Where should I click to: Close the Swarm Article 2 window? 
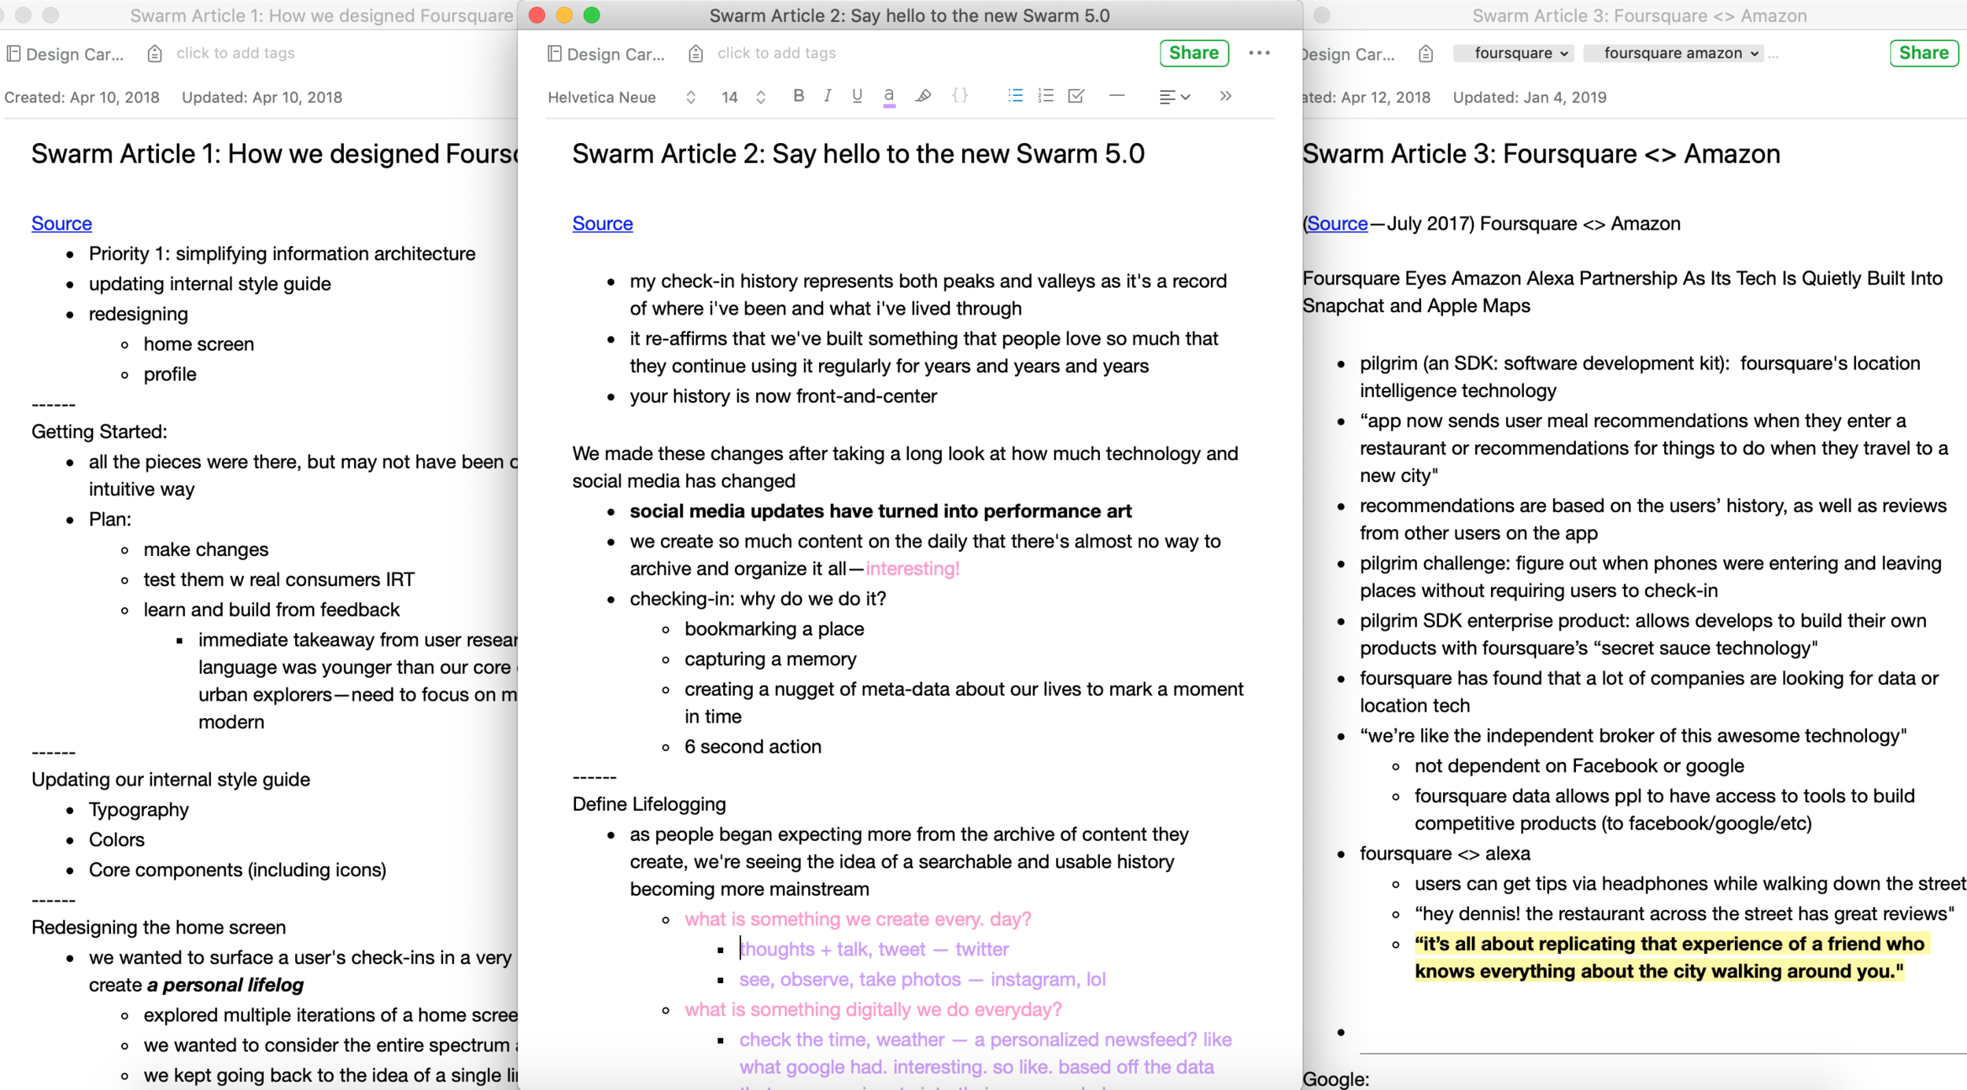pos(537,15)
